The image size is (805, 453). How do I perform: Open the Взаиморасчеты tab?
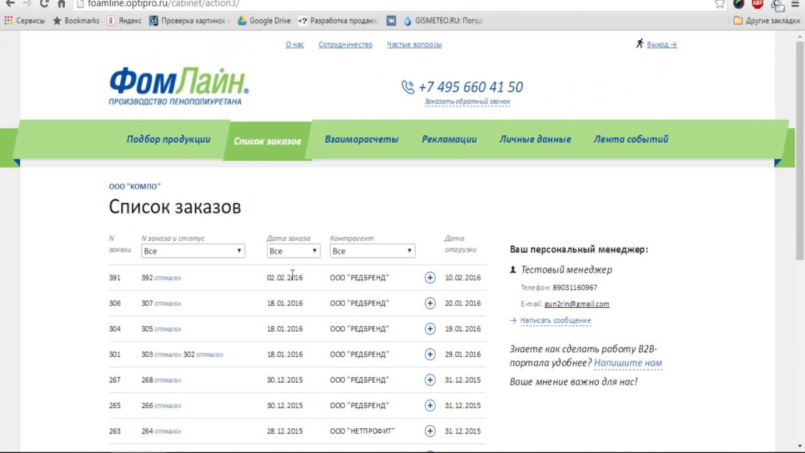(362, 140)
